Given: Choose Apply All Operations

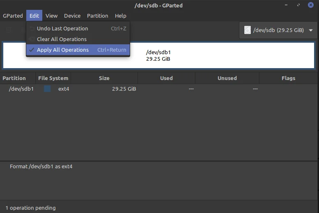Looking at the screenshot, I should 78,50.
